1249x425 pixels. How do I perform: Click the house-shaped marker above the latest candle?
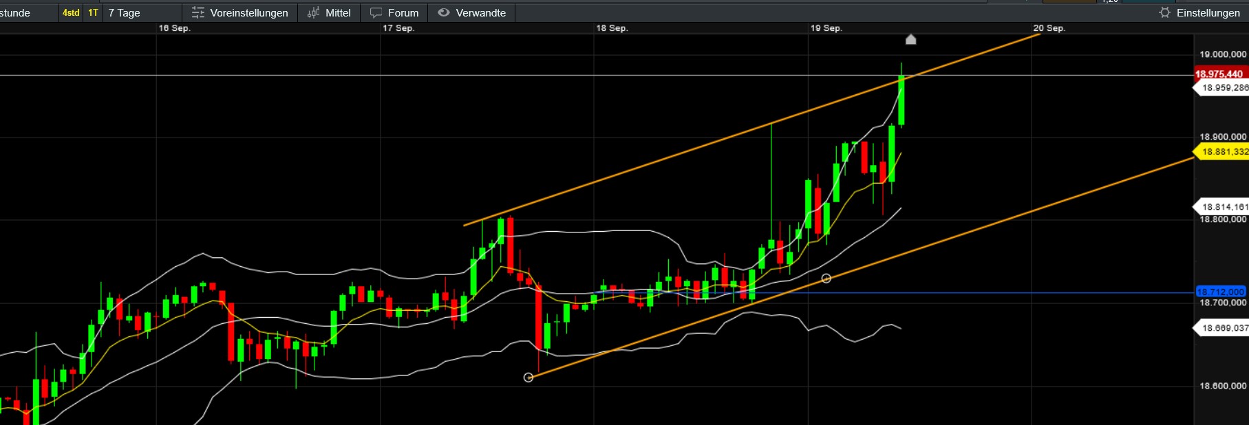(910, 39)
